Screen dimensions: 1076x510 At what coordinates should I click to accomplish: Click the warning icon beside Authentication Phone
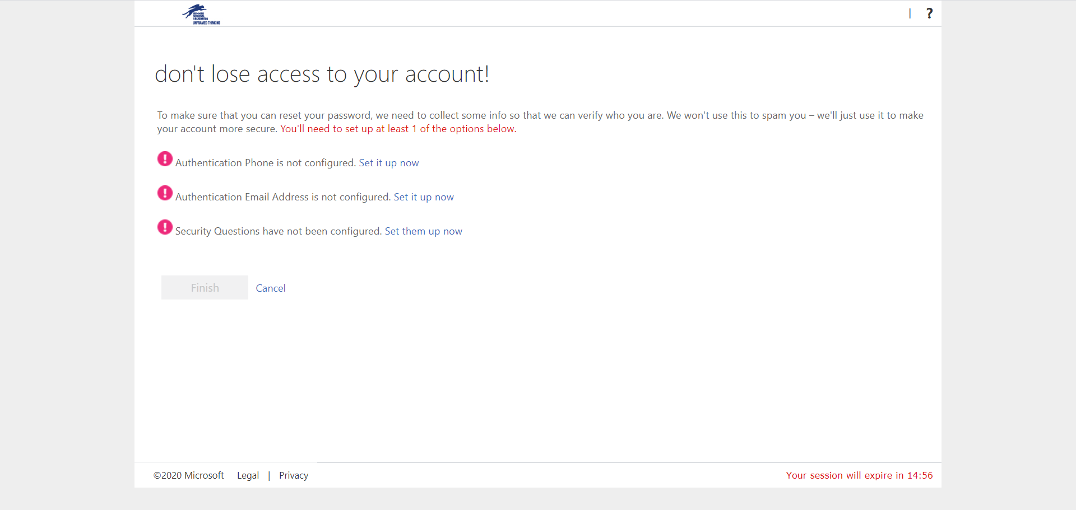pos(165,159)
